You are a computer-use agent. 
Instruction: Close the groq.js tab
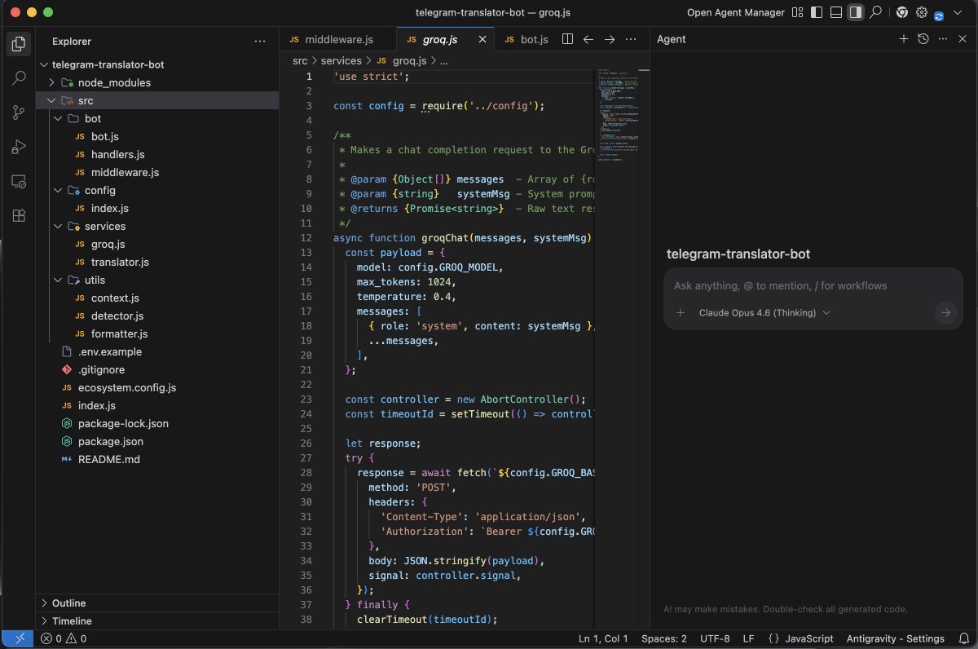point(482,39)
